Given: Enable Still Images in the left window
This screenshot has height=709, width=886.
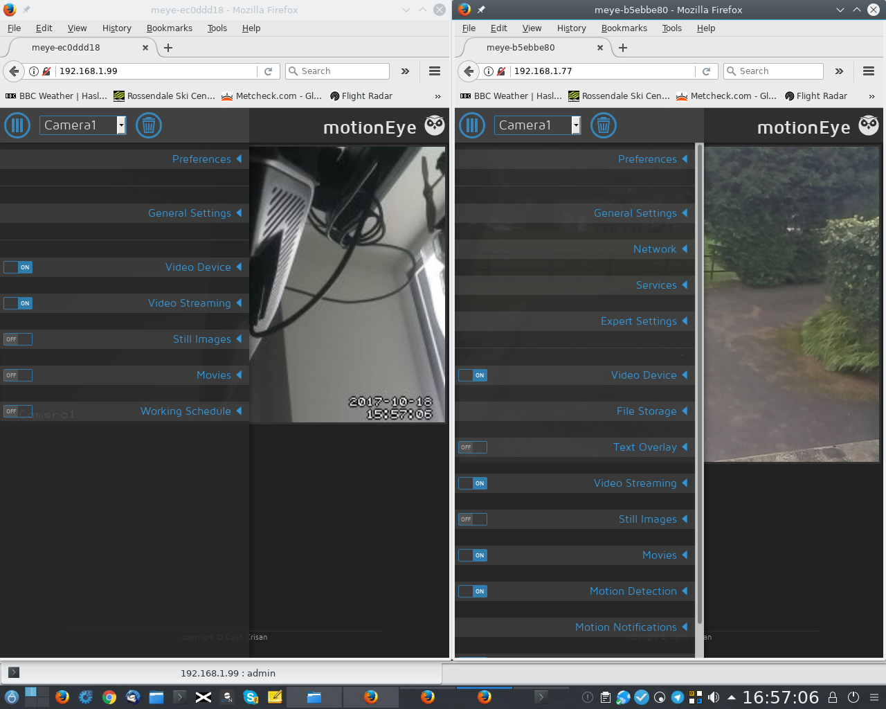Looking at the screenshot, I should [17, 339].
